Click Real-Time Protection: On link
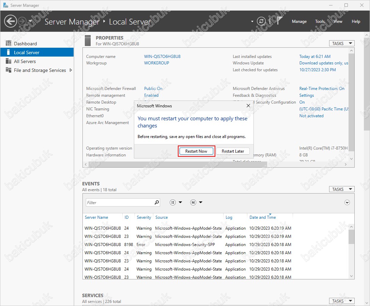Image resolution: width=370 pixels, height=306 pixels. (322, 89)
